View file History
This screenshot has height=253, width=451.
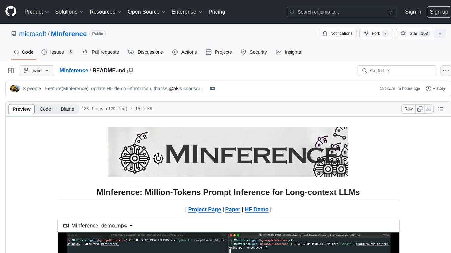[435, 89]
